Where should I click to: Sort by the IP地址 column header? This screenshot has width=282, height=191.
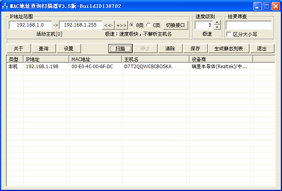coord(46,59)
